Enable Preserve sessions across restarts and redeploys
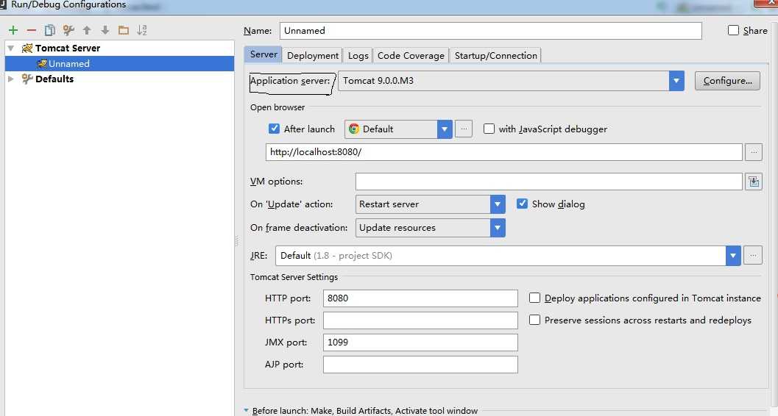Screen dimensions: 778x416 534,320
